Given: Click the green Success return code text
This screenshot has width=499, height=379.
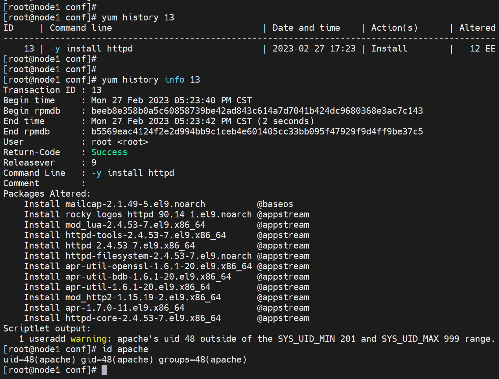Looking at the screenshot, I should [109, 152].
